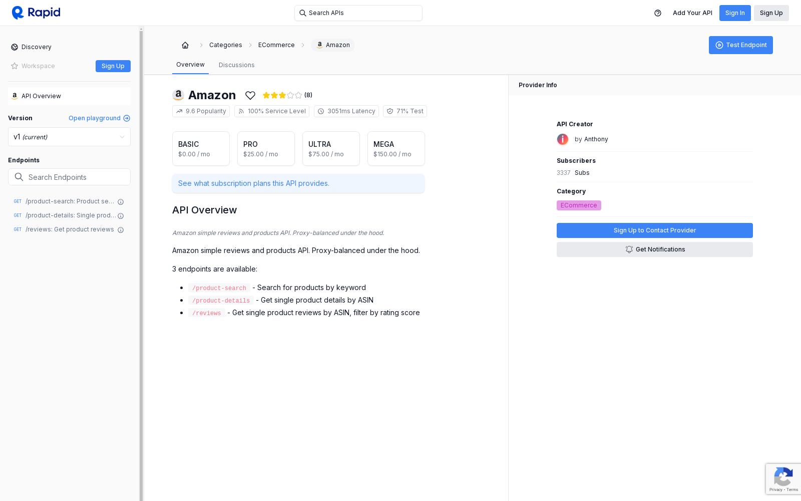Click Sign Up in the top bar
Viewport: 801px width, 501px height.
[x=771, y=13]
